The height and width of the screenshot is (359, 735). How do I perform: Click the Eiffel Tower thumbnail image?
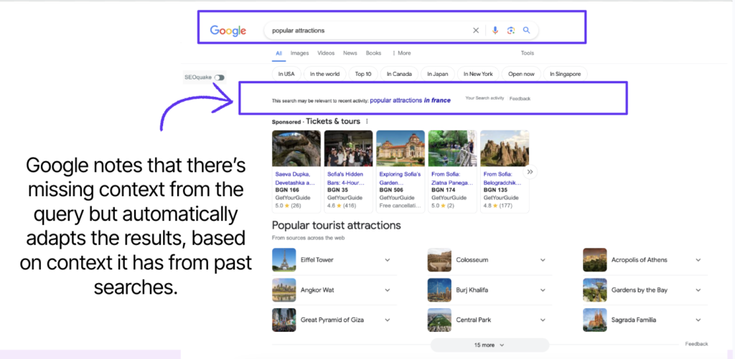pyautogui.click(x=284, y=260)
